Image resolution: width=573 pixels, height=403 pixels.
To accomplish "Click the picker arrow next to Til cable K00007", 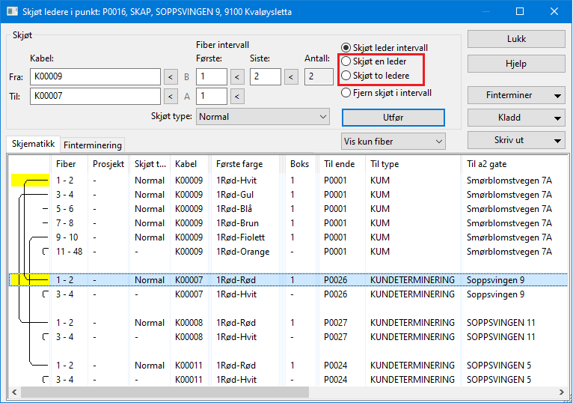I will point(171,97).
